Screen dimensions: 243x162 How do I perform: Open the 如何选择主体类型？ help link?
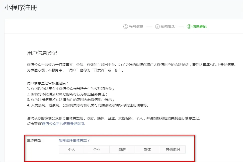tap(74, 140)
